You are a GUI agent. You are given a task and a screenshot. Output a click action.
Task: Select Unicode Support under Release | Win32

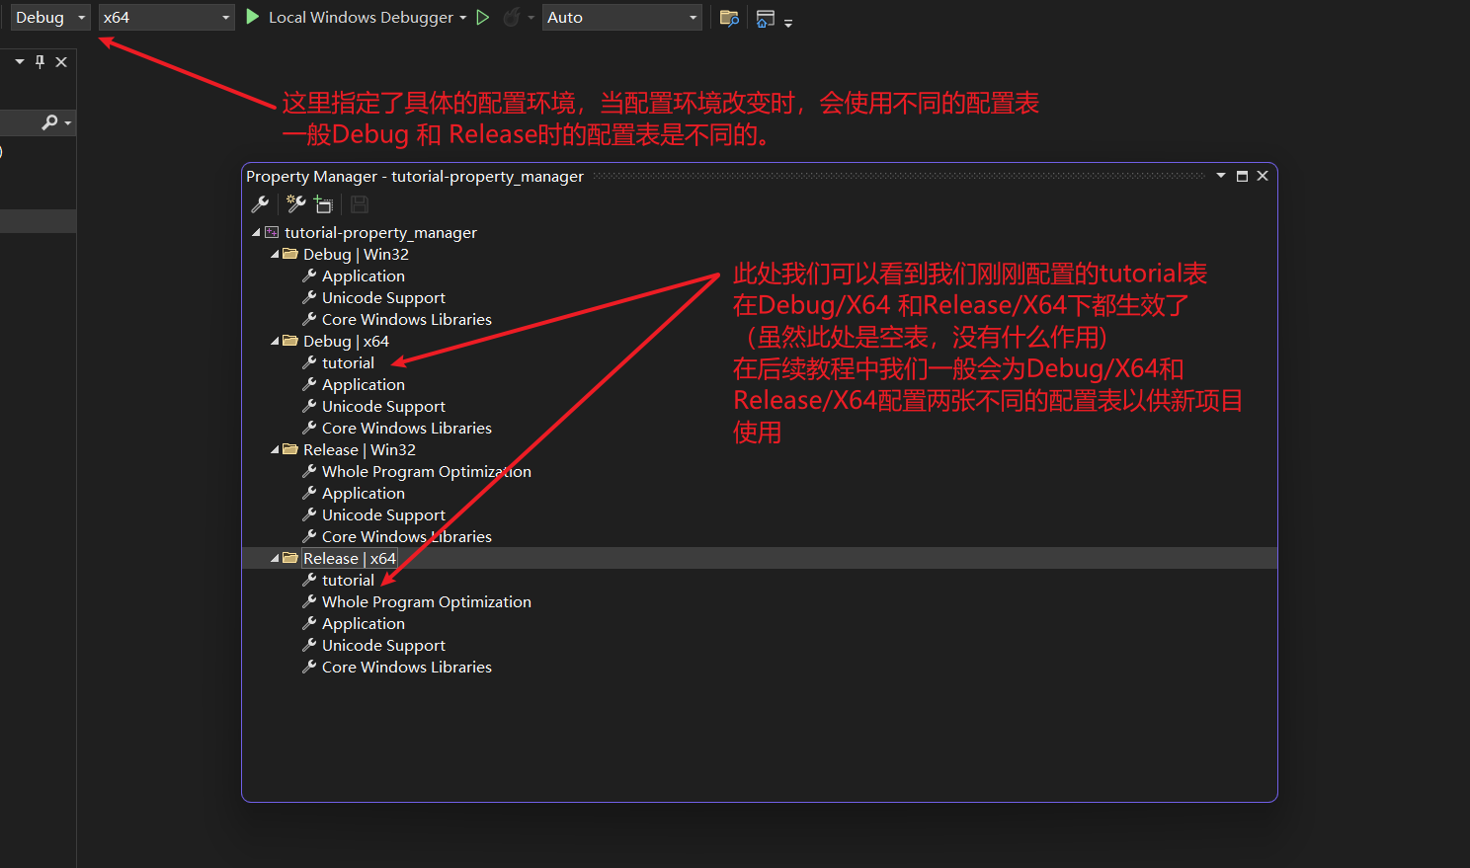point(383,515)
